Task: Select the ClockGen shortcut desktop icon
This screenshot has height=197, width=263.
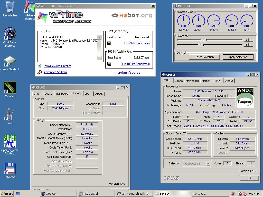Action: 10,37
